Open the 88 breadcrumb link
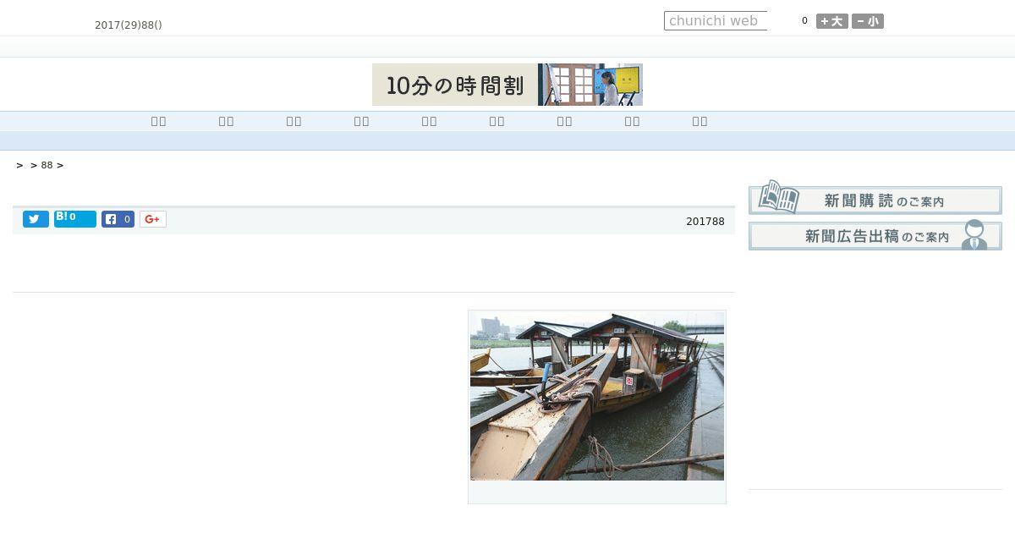The image size is (1015, 533). click(x=47, y=165)
